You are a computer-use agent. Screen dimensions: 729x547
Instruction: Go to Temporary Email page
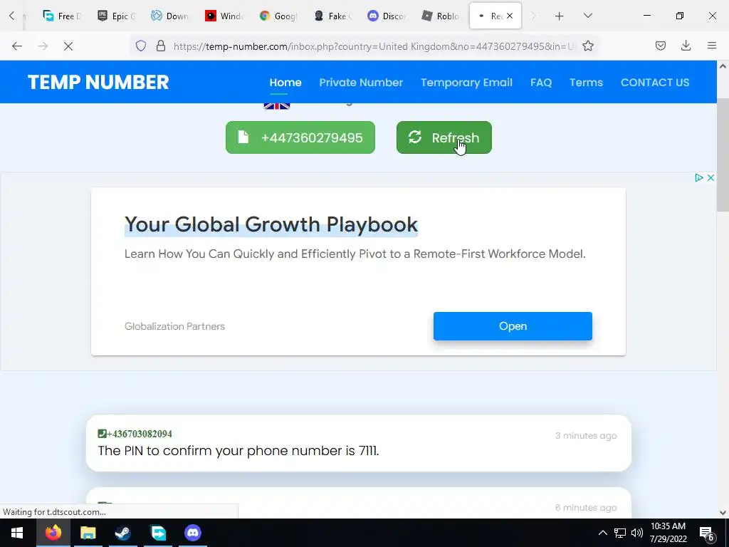point(466,83)
